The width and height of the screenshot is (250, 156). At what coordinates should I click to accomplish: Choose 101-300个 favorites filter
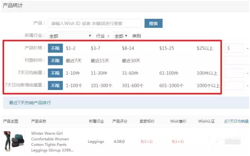[102, 85]
